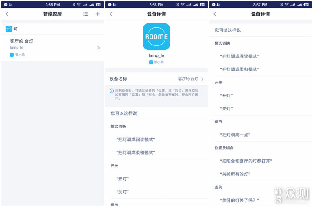Tap the plus icon to add device

point(98,14)
